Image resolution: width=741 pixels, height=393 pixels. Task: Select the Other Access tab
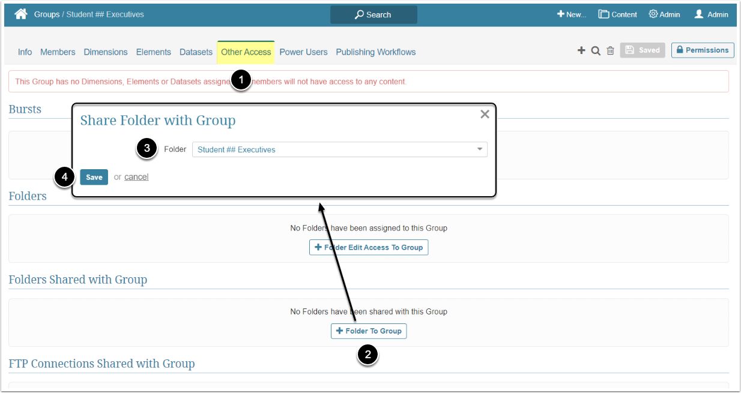coord(246,52)
